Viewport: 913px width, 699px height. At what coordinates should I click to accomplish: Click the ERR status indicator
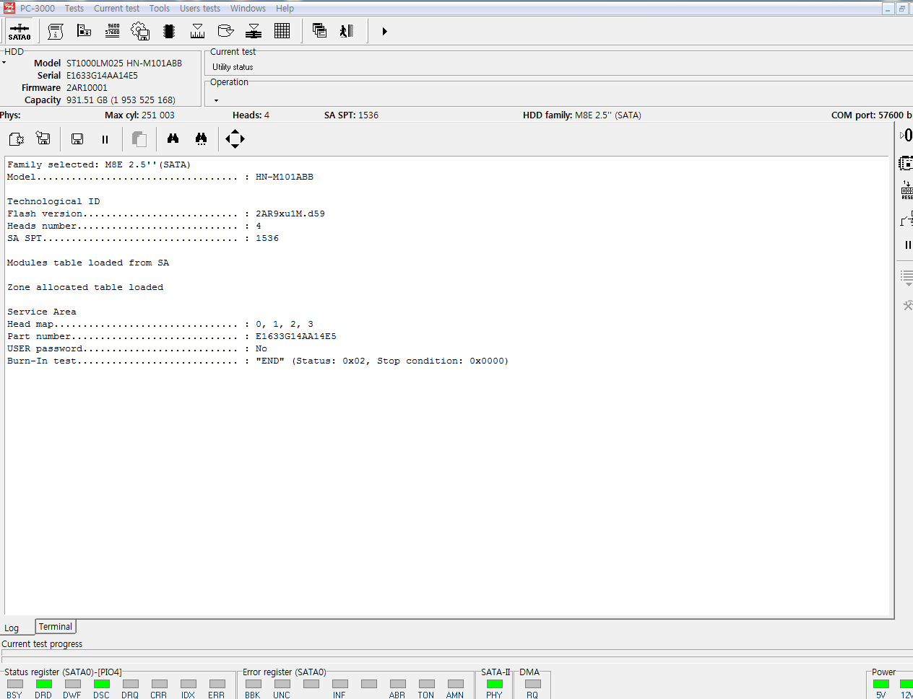click(x=217, y=684)
